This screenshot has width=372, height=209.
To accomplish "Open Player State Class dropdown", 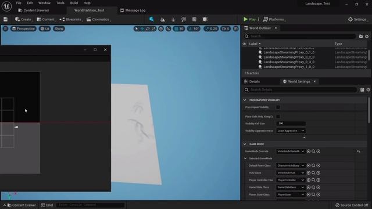I will (x=291, y=194).
